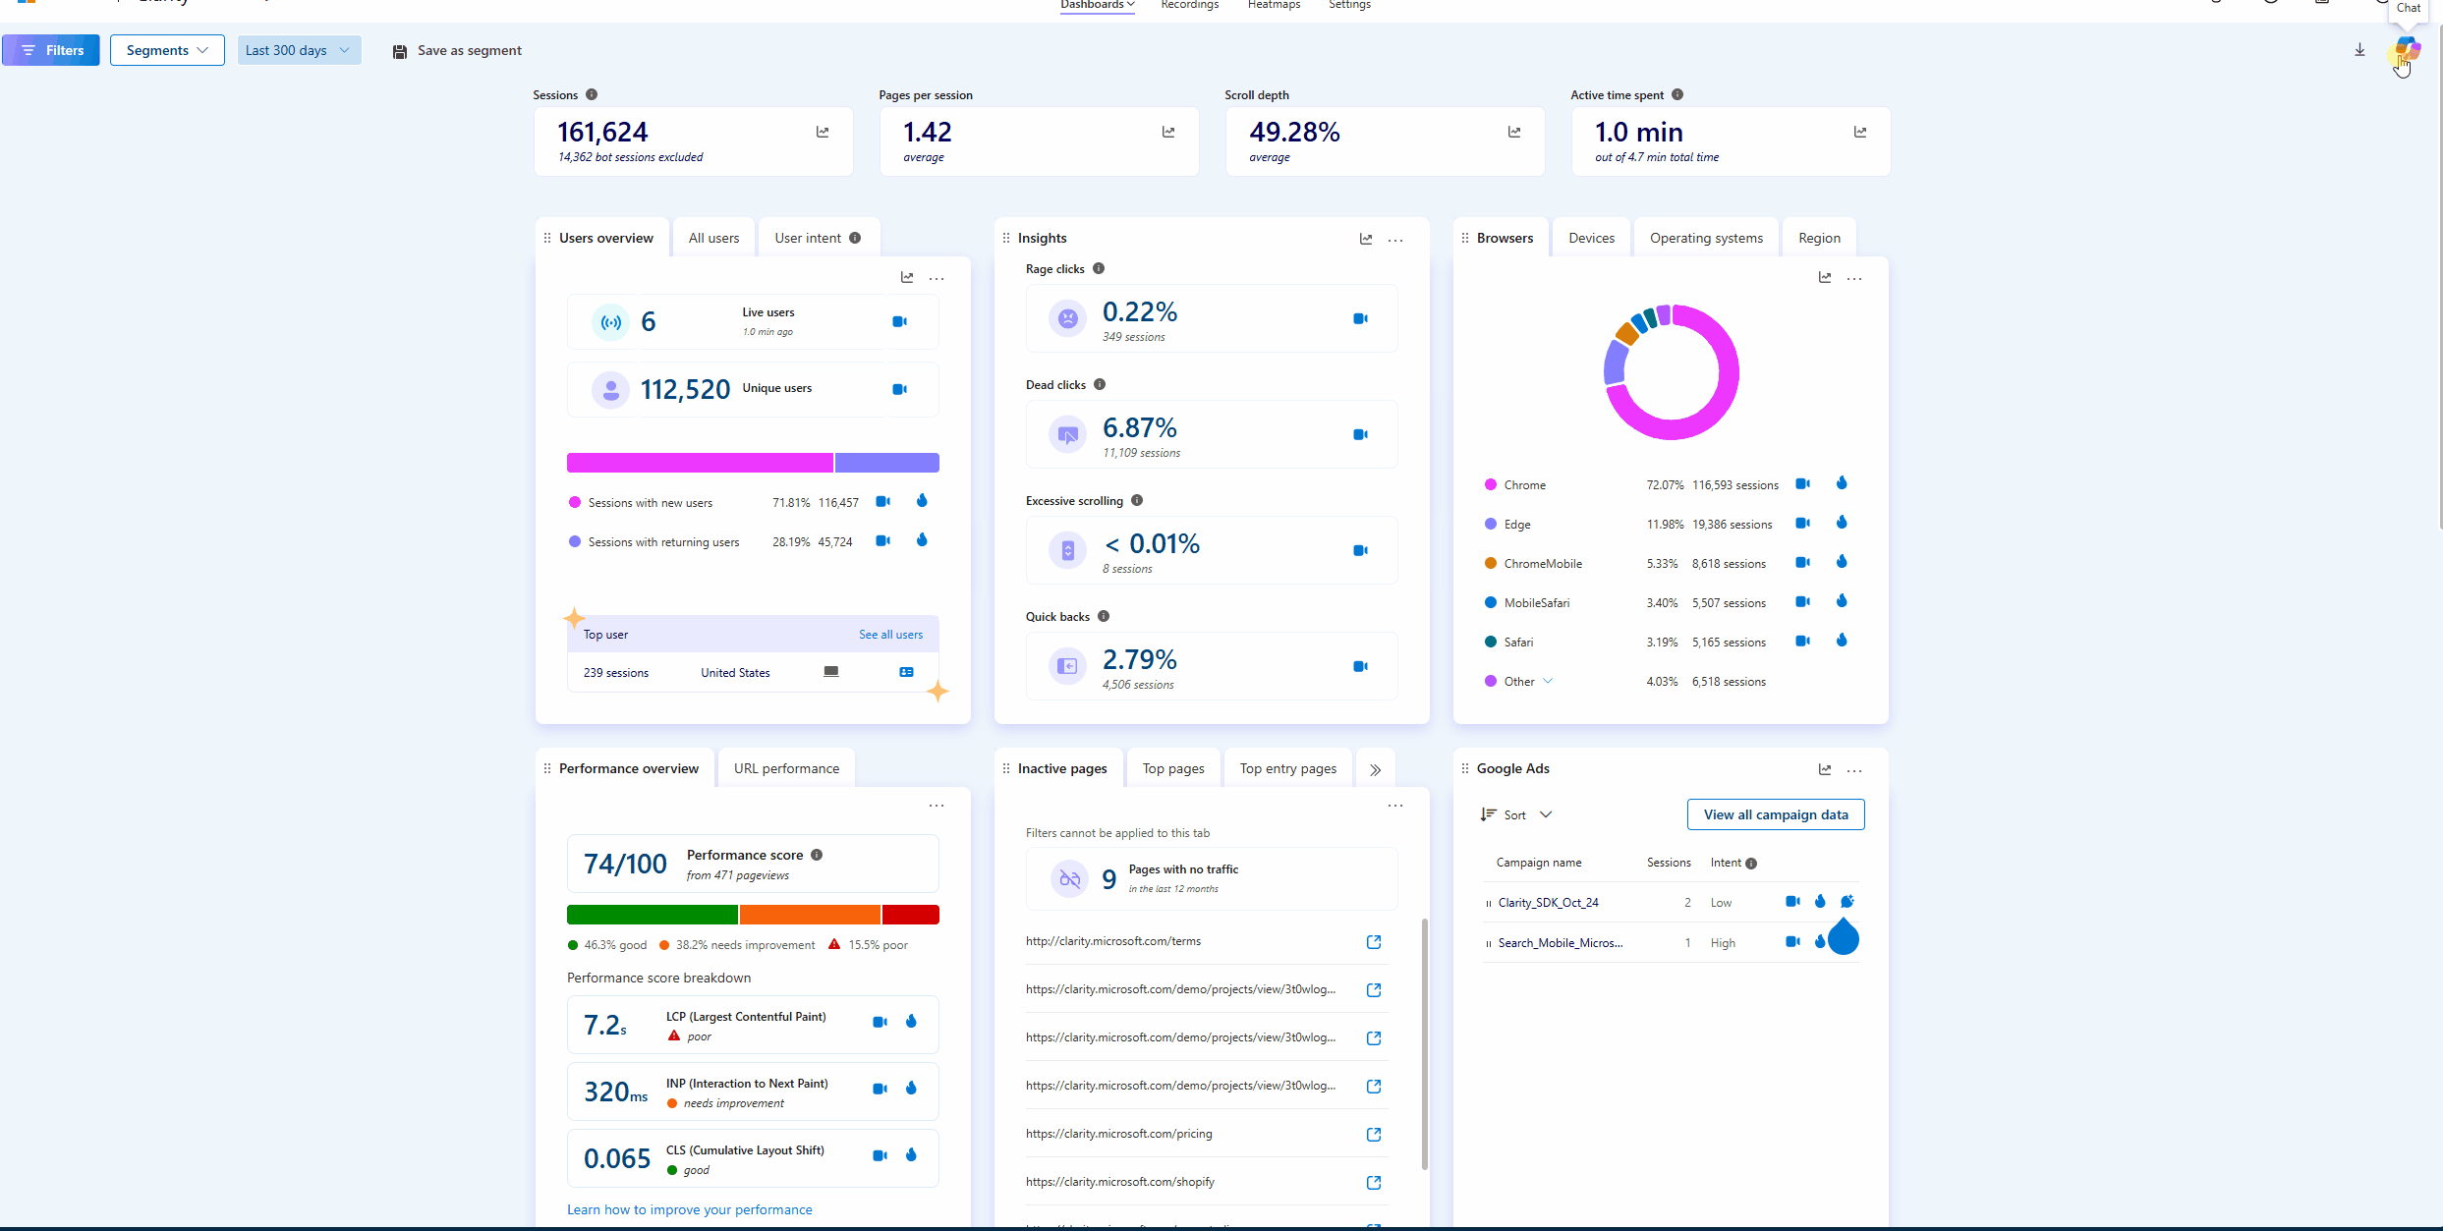Click Learn how to improve your performance
This screenshot has width=2443, height=1231.
[689, 1209]
